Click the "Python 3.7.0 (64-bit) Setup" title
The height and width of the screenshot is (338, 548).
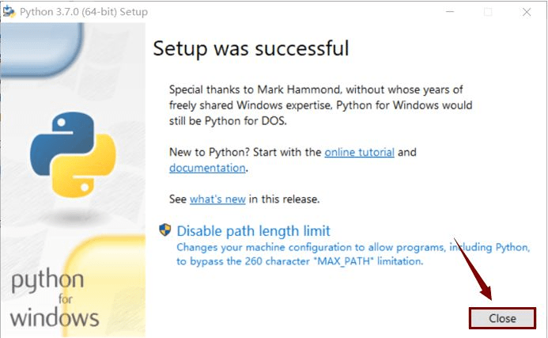[x=87, y=12]
